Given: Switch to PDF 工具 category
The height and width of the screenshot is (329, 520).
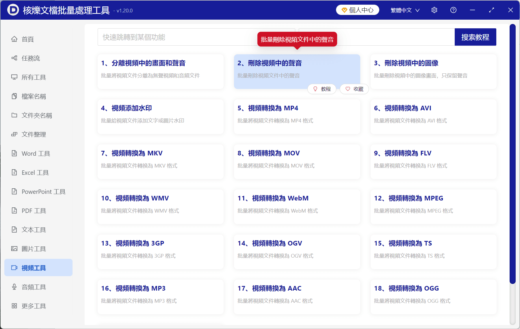Looking at the screenshot, I should pyautogui.click(x=38, y=211).
